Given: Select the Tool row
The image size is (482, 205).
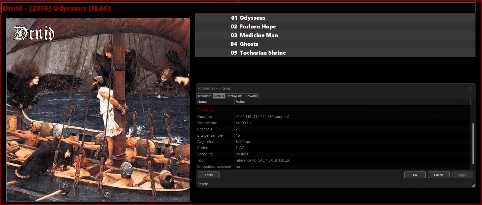Looking at the screenshot, I should [x=333, y=160].
